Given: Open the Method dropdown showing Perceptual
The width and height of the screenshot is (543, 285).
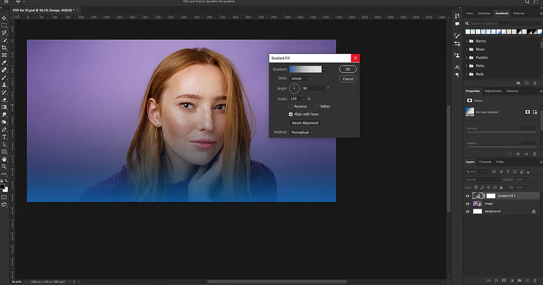Looking at the screenshot, I should tap(301, 132).
